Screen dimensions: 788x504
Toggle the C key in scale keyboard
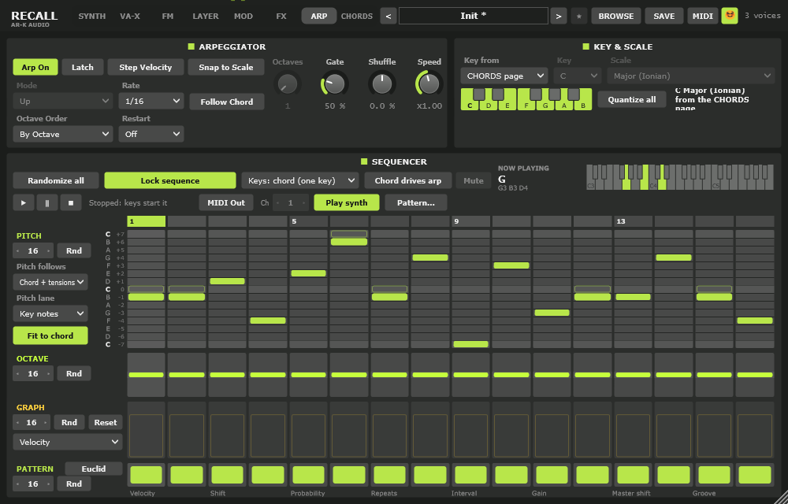(x=470, y=105)
